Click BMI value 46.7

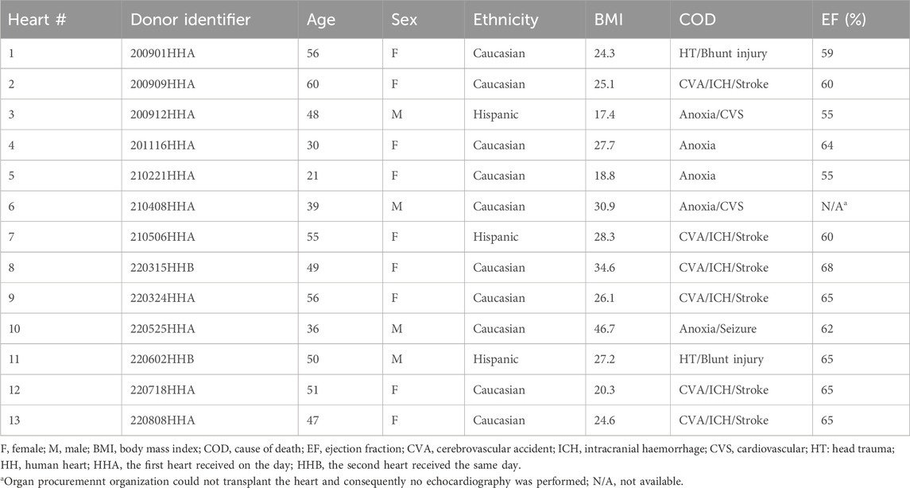pyautogui.click(x=606, y=328)
